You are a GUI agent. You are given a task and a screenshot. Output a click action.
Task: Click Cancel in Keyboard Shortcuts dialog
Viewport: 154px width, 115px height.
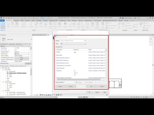(x=102, y=86)
